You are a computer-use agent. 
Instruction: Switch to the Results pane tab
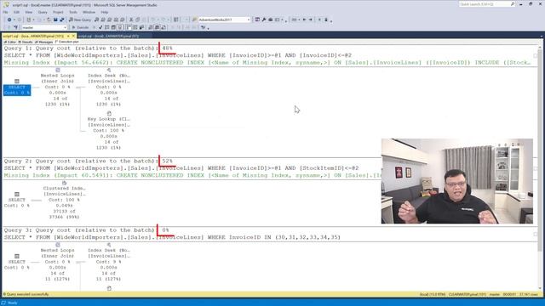point(26,42)
